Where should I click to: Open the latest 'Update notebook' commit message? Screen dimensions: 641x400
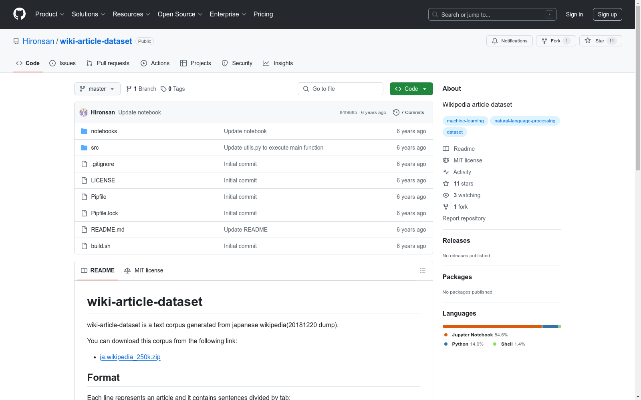tap(139, 112)
